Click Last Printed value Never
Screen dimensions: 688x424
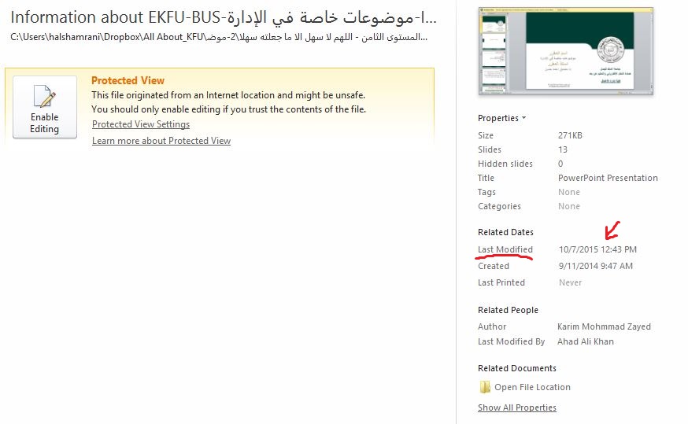[570, 283]
